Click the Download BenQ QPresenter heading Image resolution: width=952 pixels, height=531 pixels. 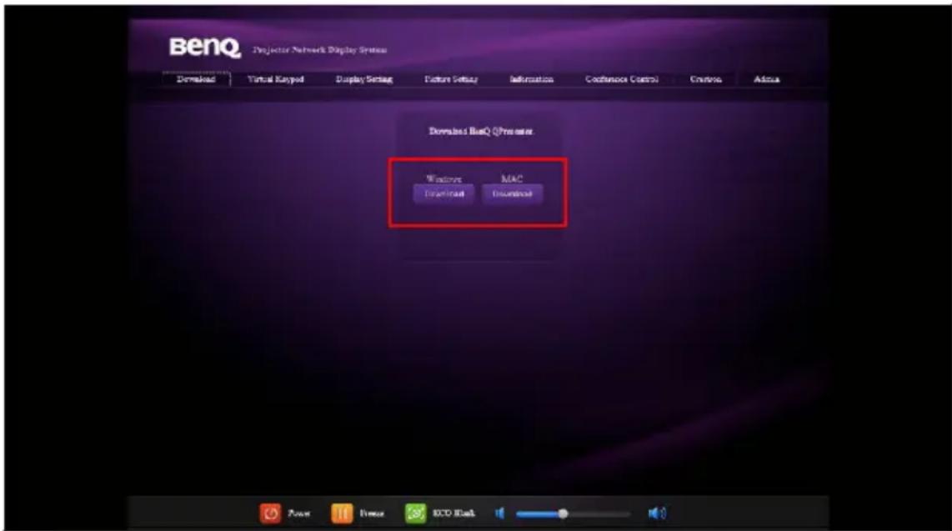click(481, 131)
